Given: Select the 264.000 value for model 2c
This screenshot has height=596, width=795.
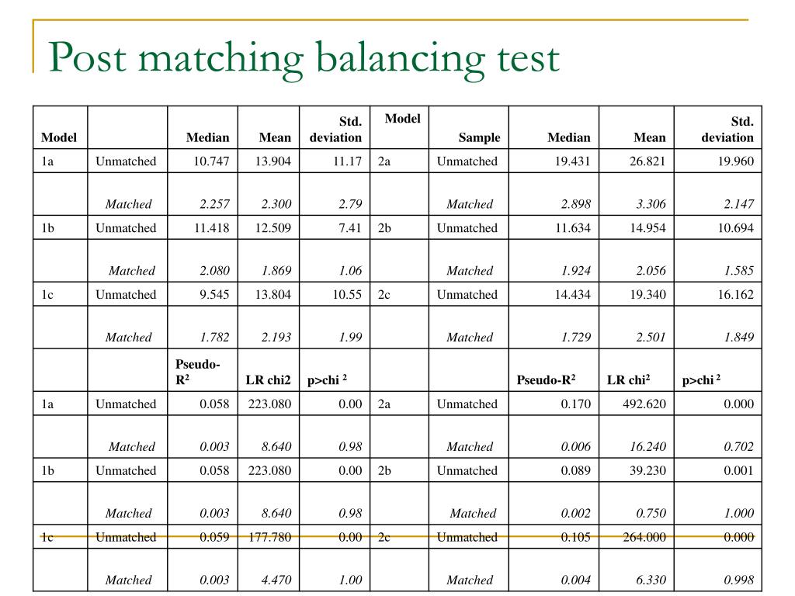Looking at the screenshot, I should (644, 537).
